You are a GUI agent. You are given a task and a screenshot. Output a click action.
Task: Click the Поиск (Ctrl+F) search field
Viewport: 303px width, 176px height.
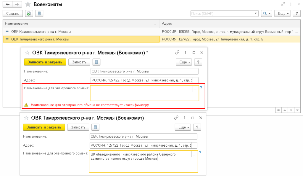click(x=222, y=14)
